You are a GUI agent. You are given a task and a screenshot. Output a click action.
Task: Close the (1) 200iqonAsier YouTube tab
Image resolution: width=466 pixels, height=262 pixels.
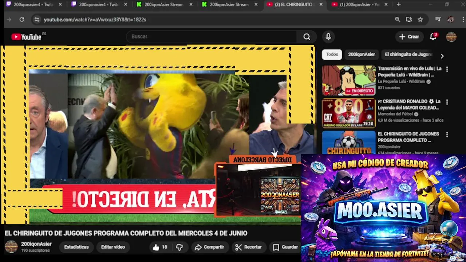386,5
